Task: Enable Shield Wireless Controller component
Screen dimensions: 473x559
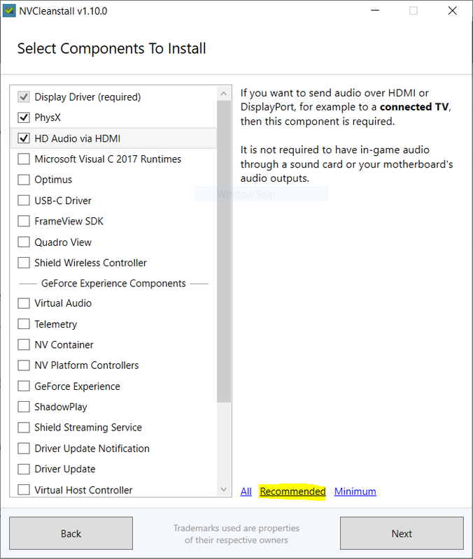Action: pyautogui.click(x=24, y=263)
